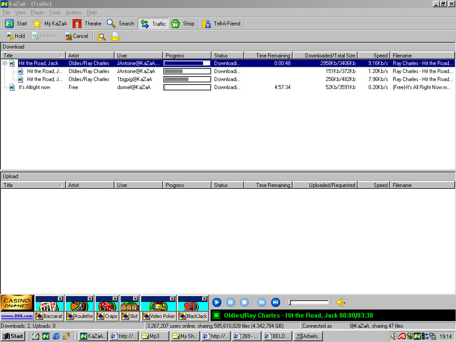Click the ATI icon in system tray
The width and height of the screenshot is (456, 342).
click(402, 337)
